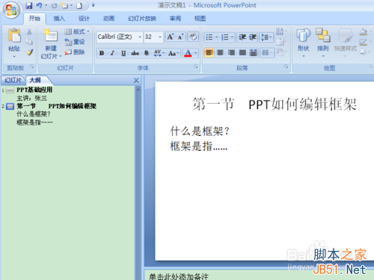Open the font size 32 dropdown
Screen dimensions: 374x280
(x=160, y=37)
